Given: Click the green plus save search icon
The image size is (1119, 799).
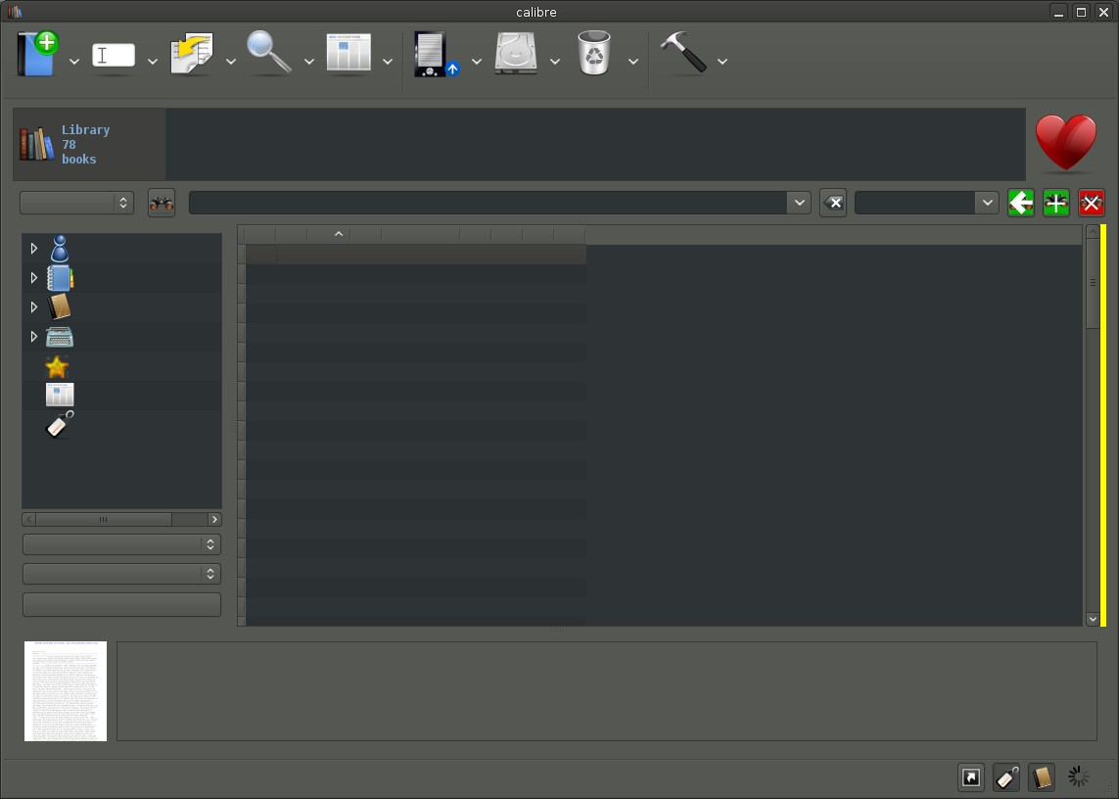Looking at the screenshot, I should [1056, 203].
